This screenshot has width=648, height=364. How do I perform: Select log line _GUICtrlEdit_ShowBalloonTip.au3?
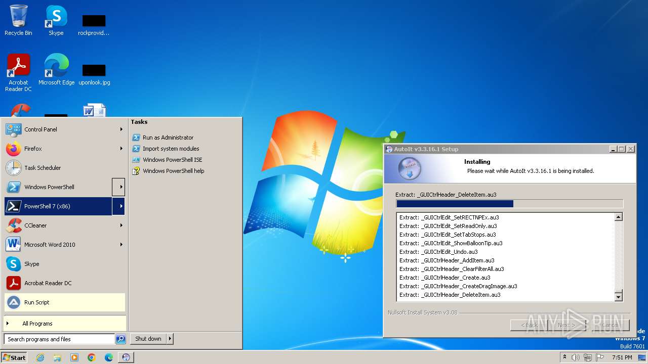tap(451, 243)
